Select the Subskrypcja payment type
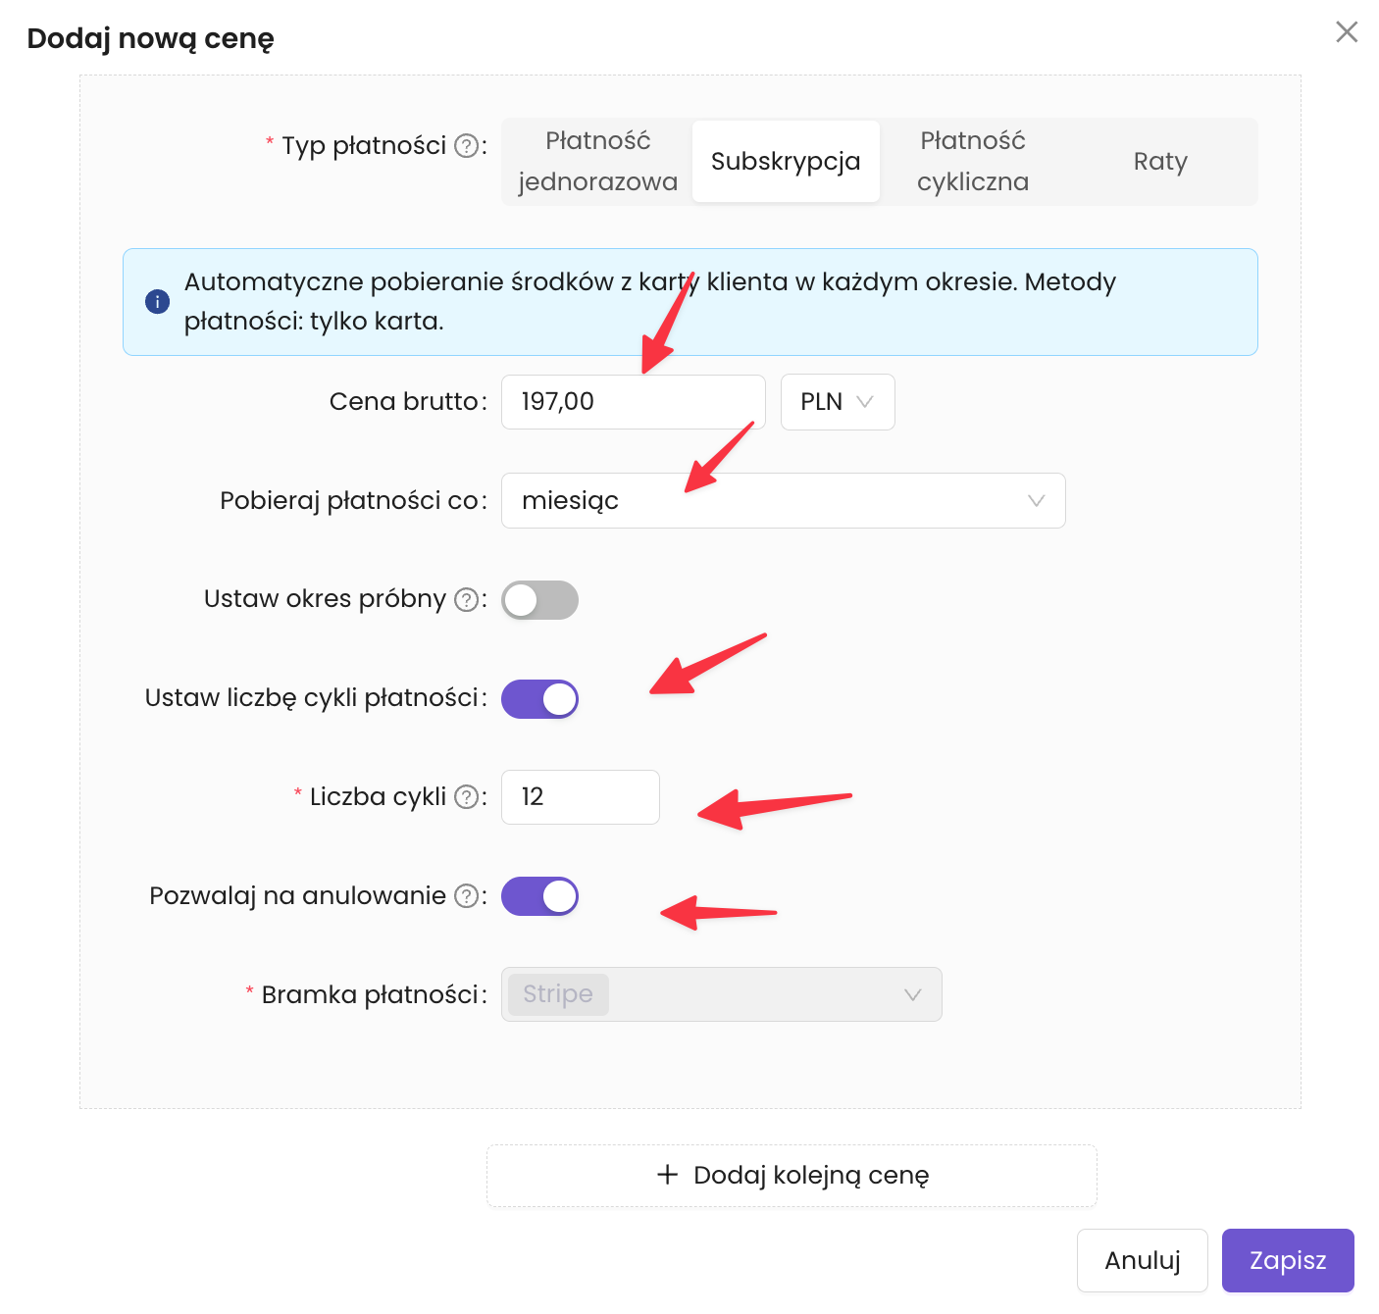 point(785,161)
